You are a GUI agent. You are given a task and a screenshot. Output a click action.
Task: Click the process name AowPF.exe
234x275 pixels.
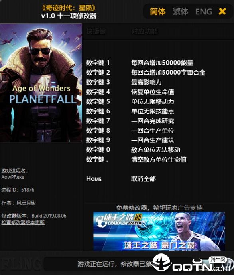click(13, 177)
